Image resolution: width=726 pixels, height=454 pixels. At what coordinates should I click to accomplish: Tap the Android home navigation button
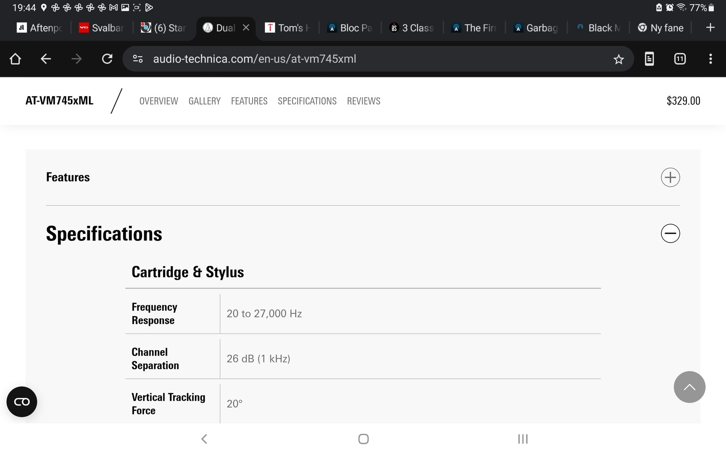point(363,439)
